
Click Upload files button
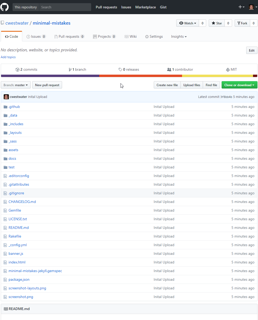pos(192,85)
